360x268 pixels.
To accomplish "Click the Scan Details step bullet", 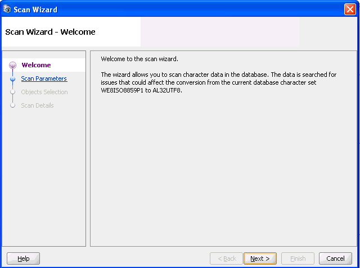I will (12, 106).
